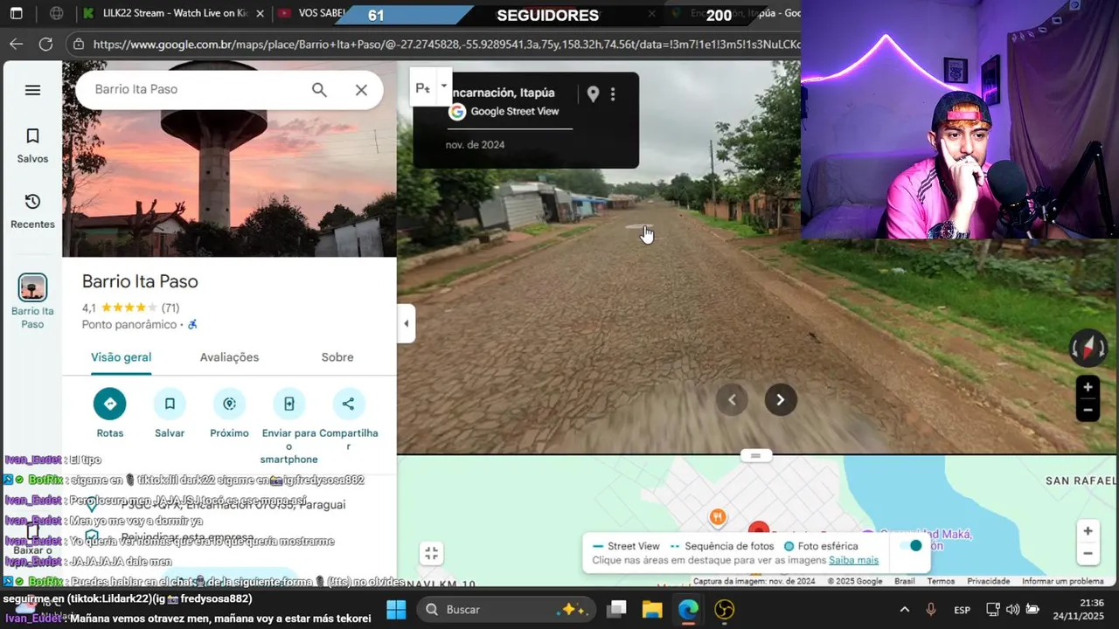
Task: Select Barrio Ita Paso sidebar thumbnail
Action: point(32,301)
